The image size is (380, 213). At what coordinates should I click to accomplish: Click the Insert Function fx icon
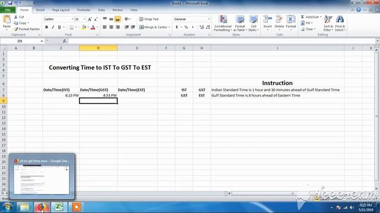tap(65, 41)
